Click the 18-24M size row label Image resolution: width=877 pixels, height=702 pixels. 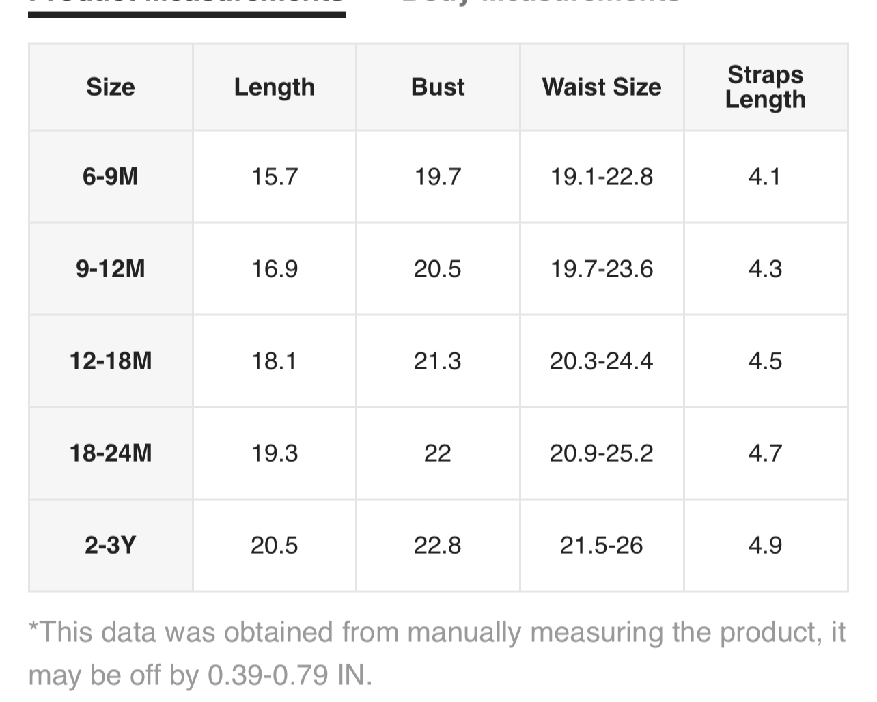pyautogui.click(x=111, y=453)
